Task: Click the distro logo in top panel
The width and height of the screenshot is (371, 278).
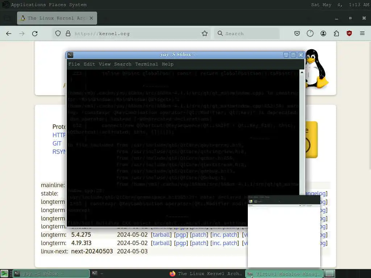Action: pos(6,5)
